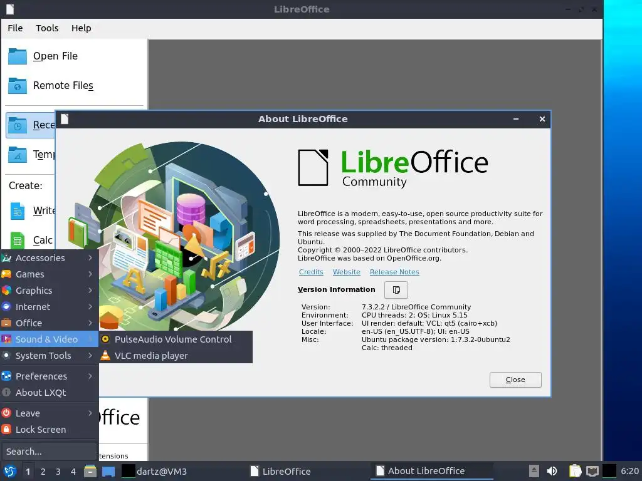Image resolution: width=642 pixels, height=481 pixels.
Task: Click the show desktop icon in taskbar
Action: [x=108, y=471]
